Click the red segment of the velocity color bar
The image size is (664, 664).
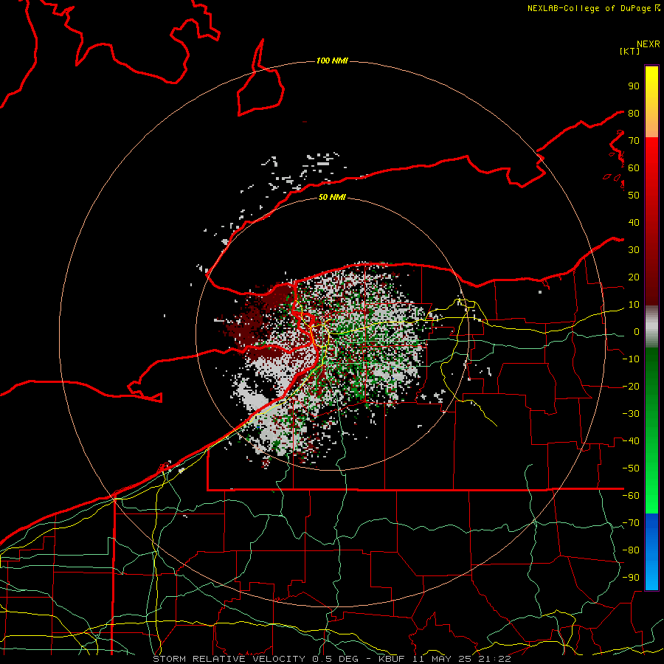click(651, 220)
